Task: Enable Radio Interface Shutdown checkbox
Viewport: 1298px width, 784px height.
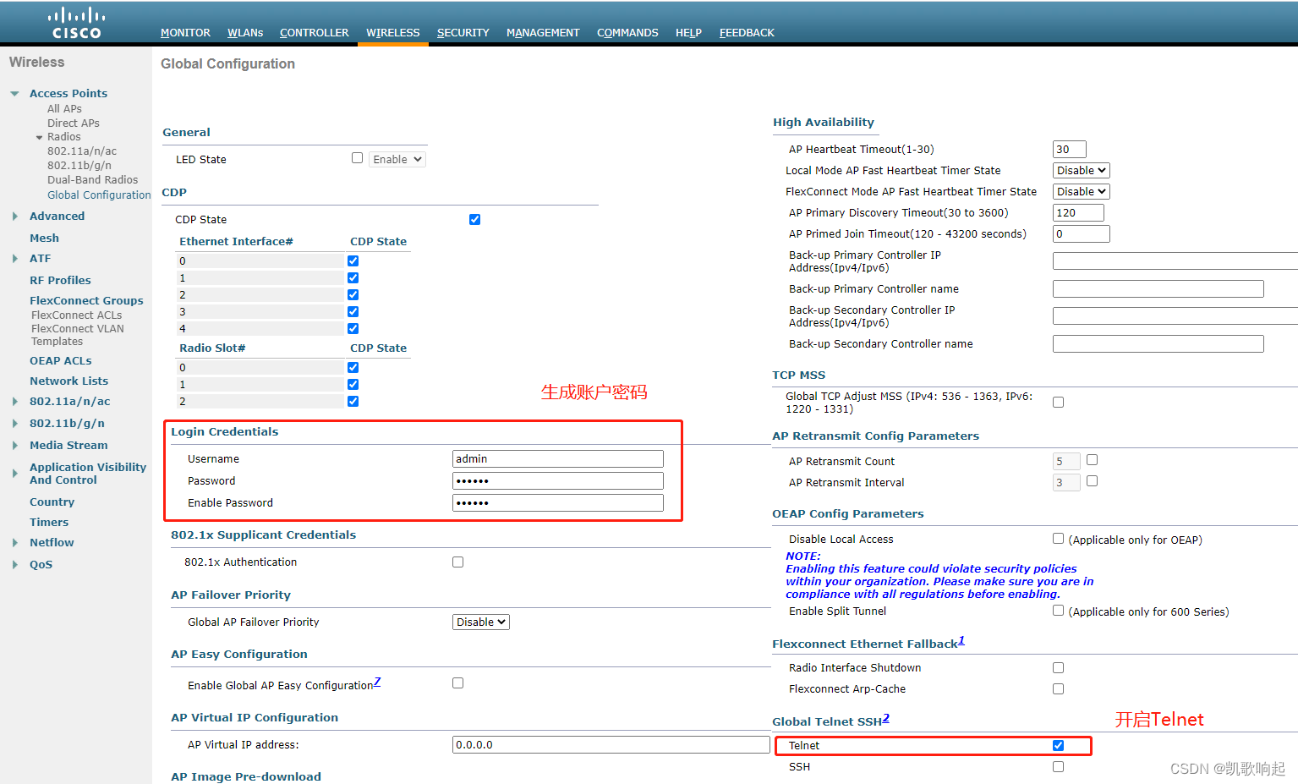Action: (1058, 668)
